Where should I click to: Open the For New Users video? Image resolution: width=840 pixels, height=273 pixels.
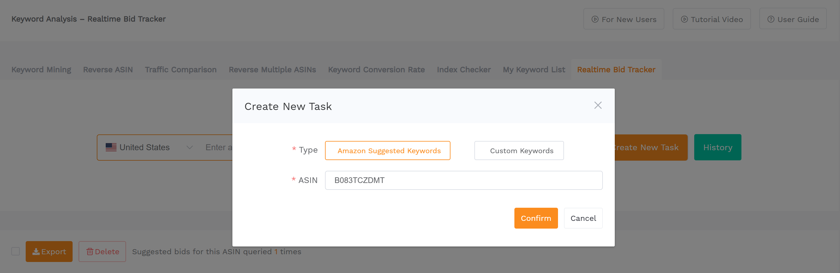click(x=623, y=19)
